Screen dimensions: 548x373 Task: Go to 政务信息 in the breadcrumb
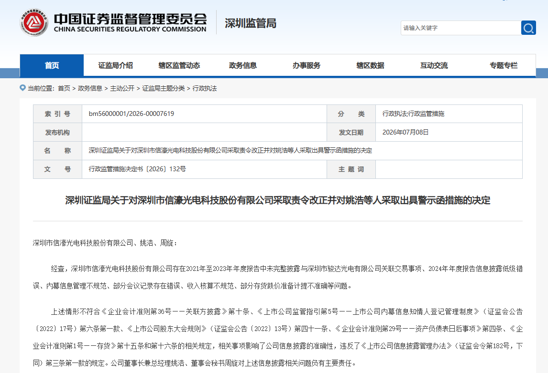pos(90,89)
